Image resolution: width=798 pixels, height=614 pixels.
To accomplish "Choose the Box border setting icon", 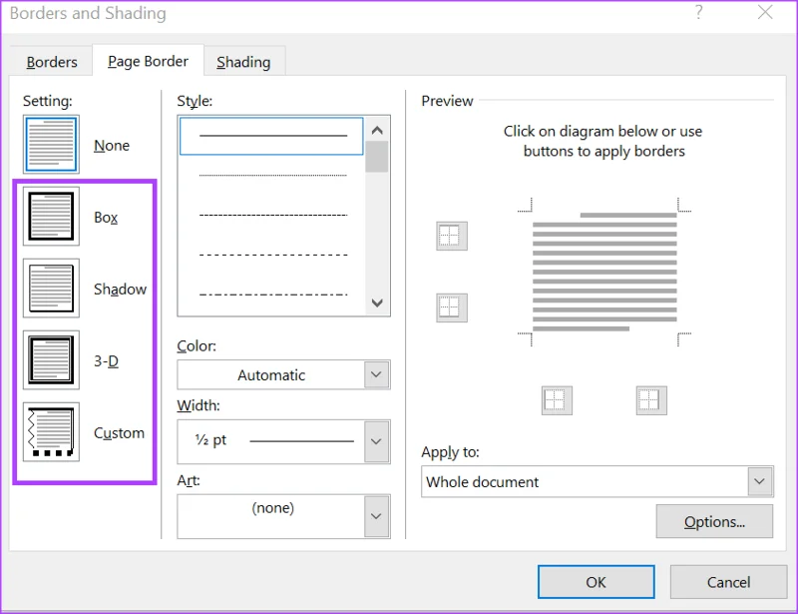I will coord(51,216).
